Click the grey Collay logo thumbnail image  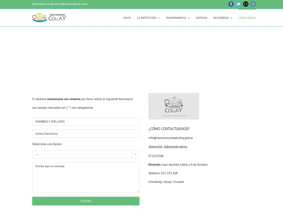174,106
